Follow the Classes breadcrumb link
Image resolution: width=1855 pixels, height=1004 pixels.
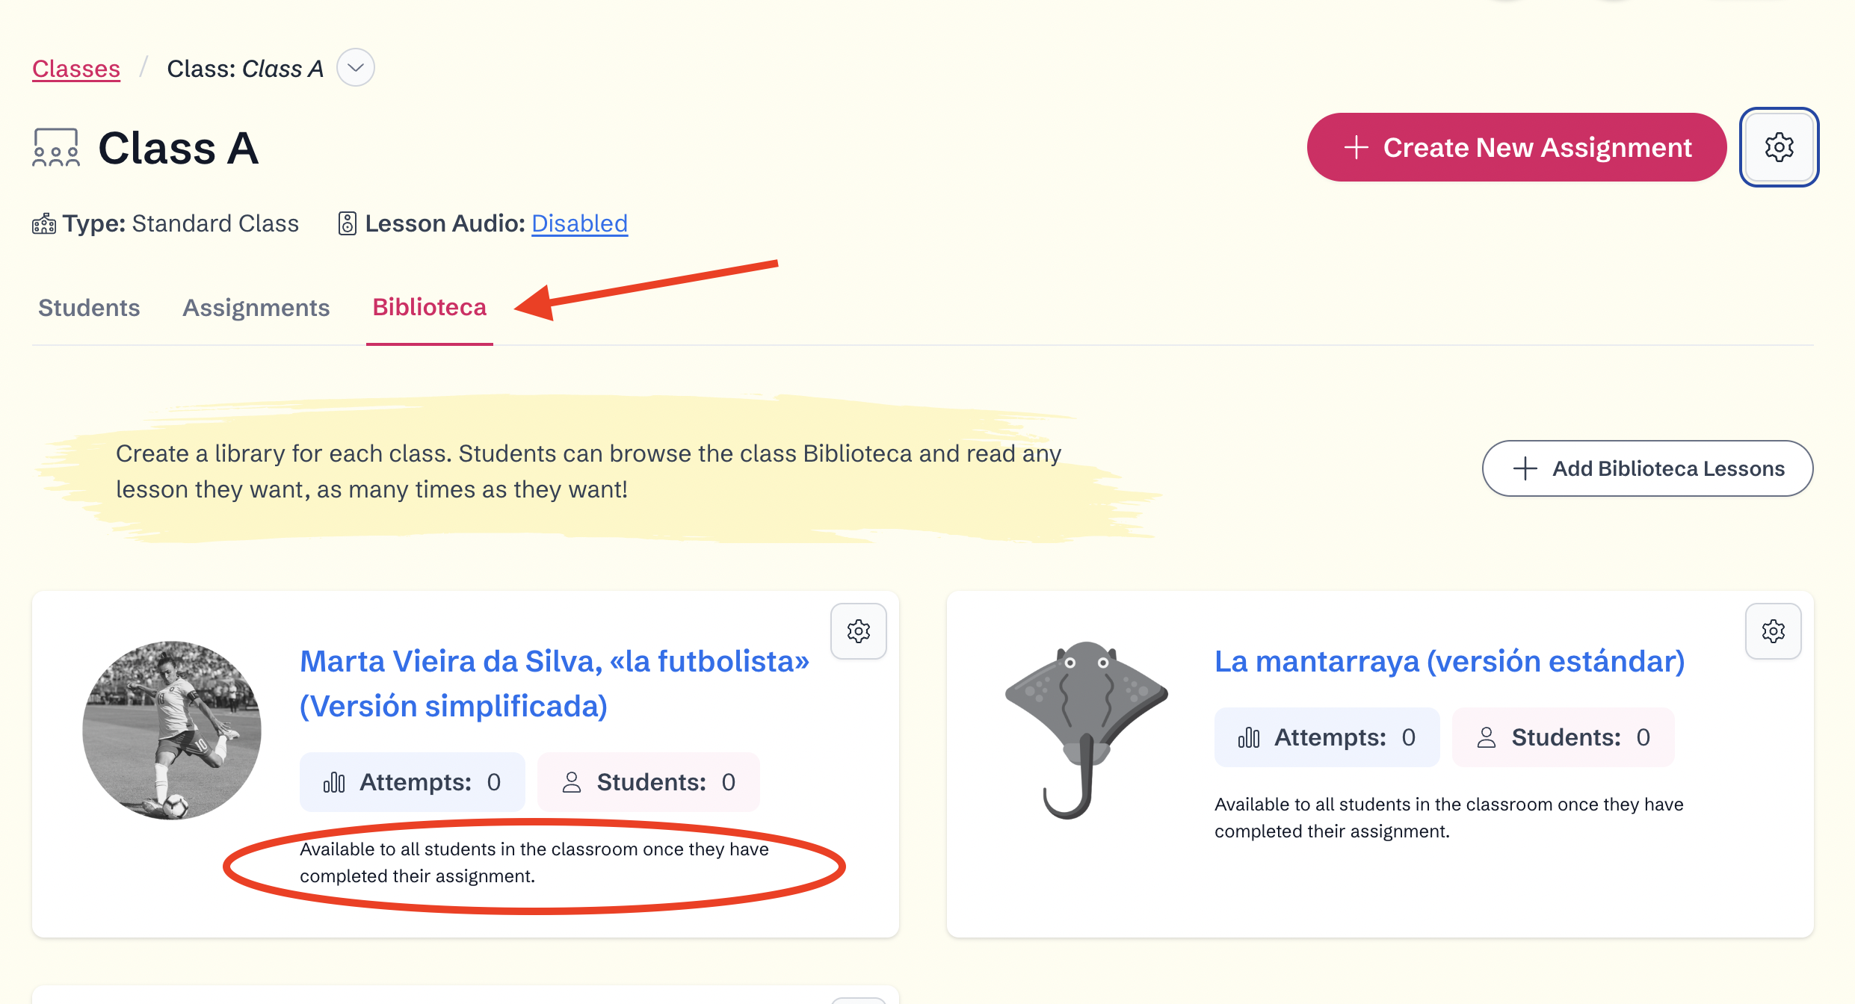(x=76, y=68)
